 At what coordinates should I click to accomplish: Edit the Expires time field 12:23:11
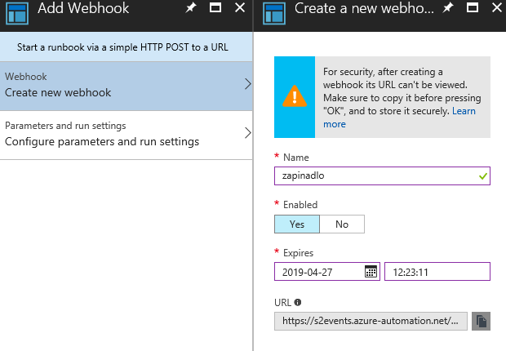437,272
